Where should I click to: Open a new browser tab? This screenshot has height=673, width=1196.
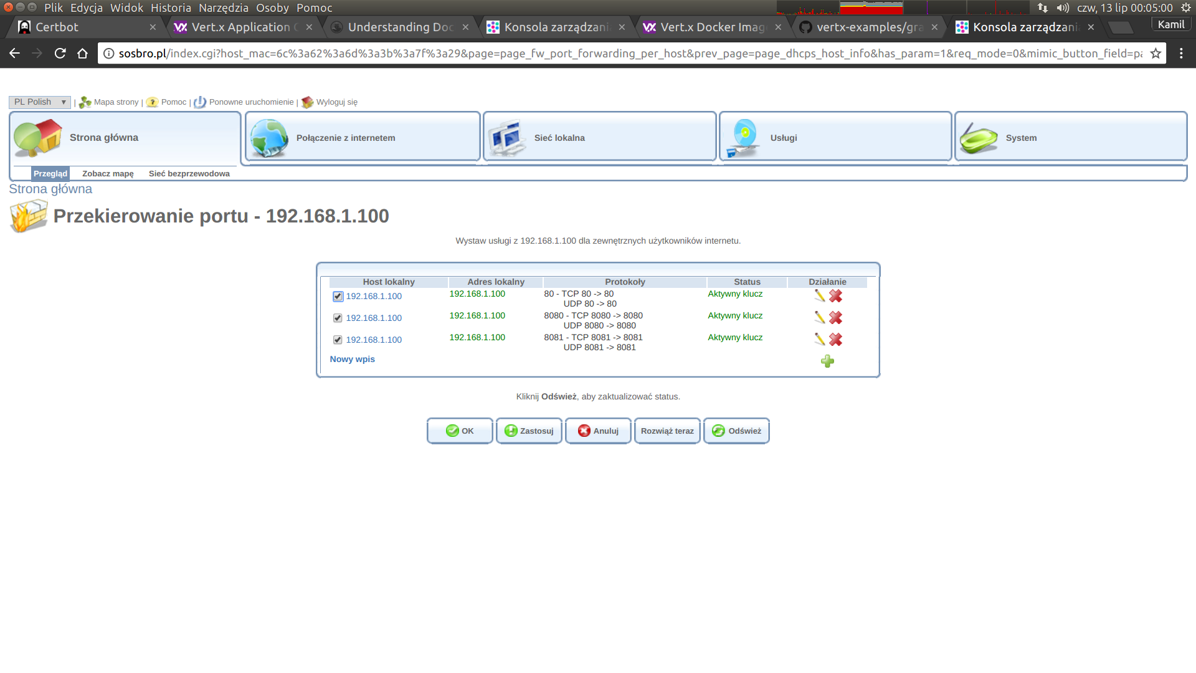(1120, 27)
